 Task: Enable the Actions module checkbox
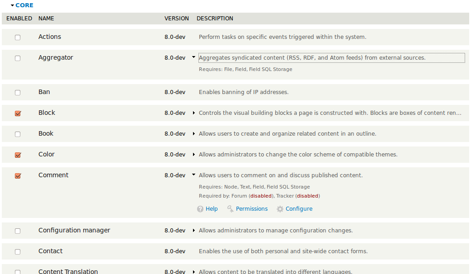click(x=18, y=37)
